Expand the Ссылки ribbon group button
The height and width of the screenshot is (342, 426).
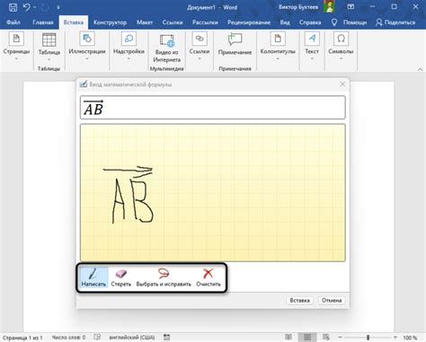tap(200, 47)
